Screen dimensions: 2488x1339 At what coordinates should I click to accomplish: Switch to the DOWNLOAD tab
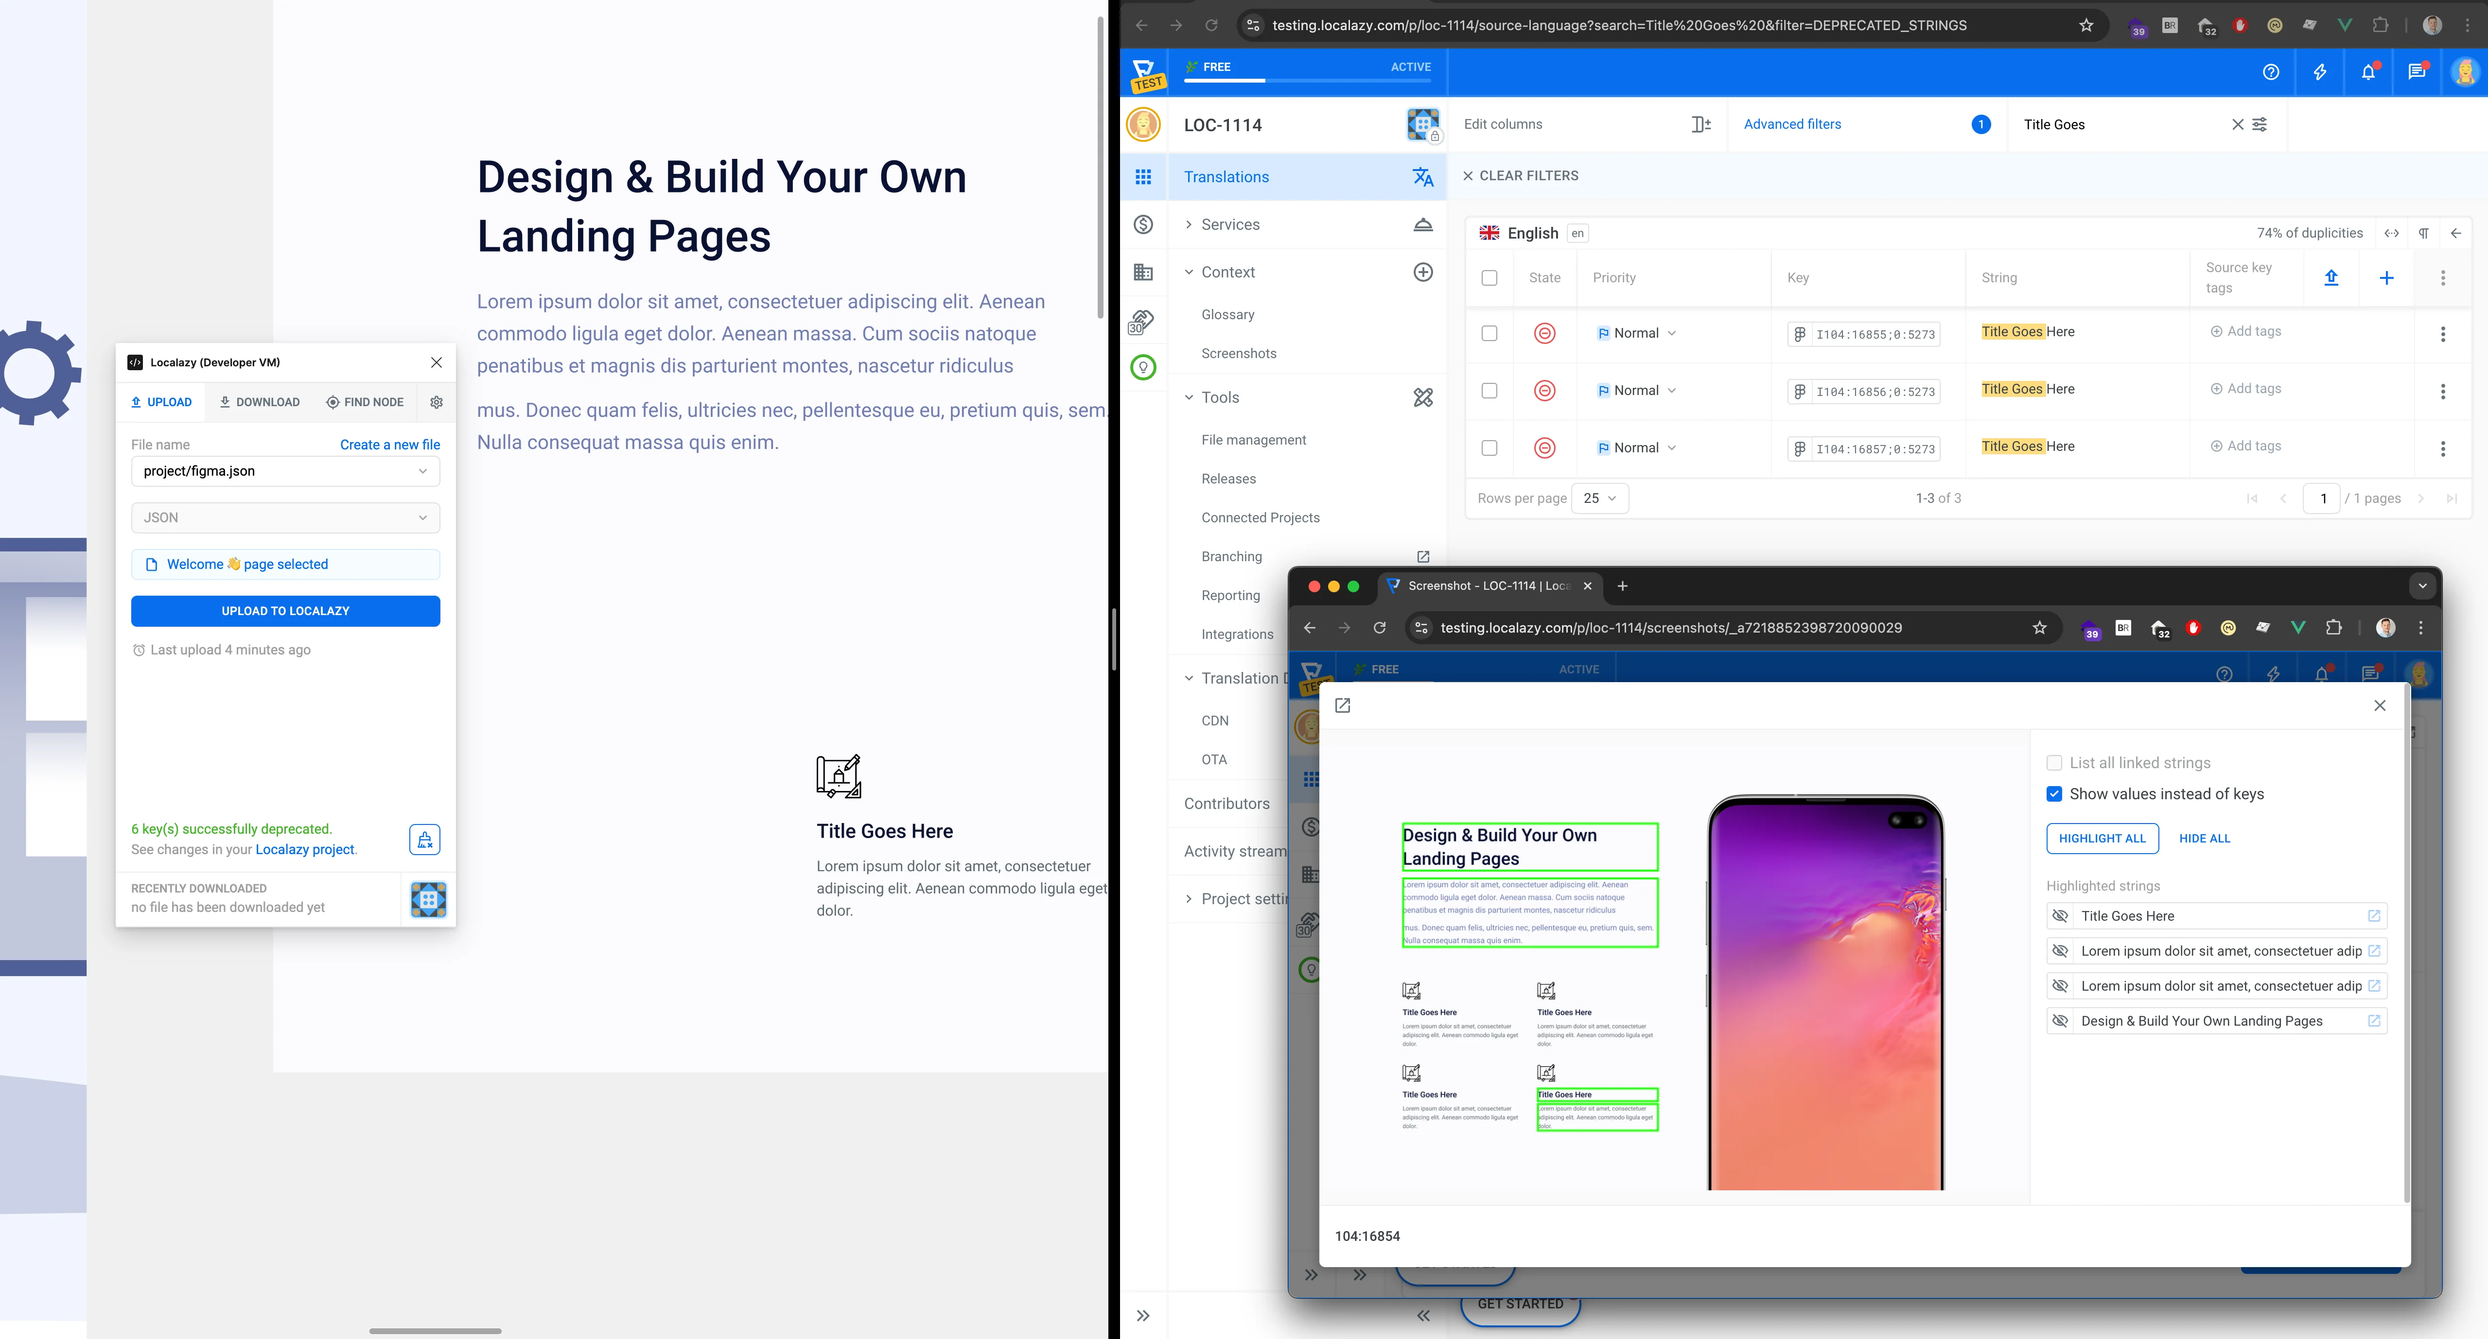(259, 402)
